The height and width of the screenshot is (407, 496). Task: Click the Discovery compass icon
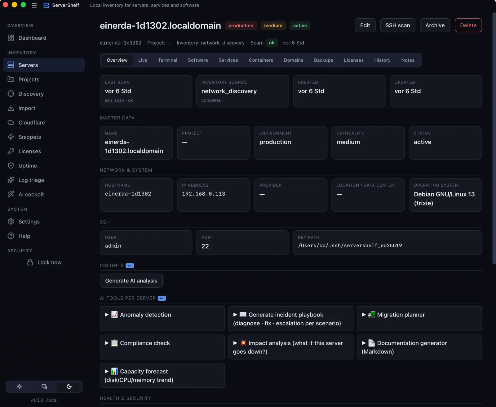[x=11, y=94]
